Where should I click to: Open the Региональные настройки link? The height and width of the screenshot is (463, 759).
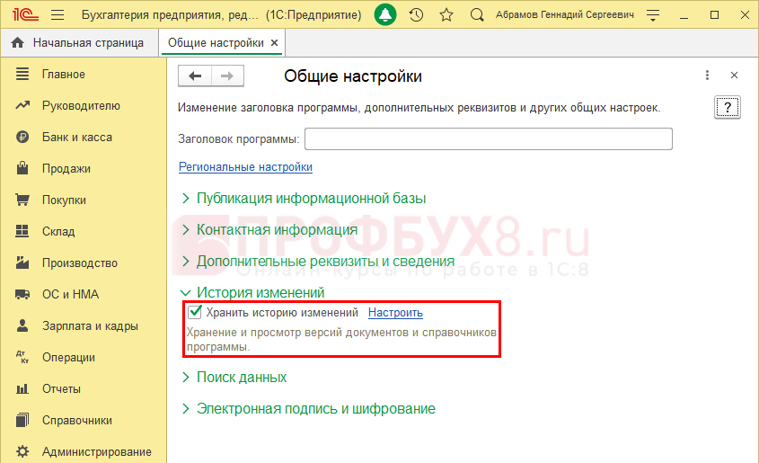245,166
